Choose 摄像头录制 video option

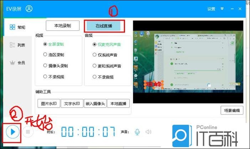click(56, 66)
